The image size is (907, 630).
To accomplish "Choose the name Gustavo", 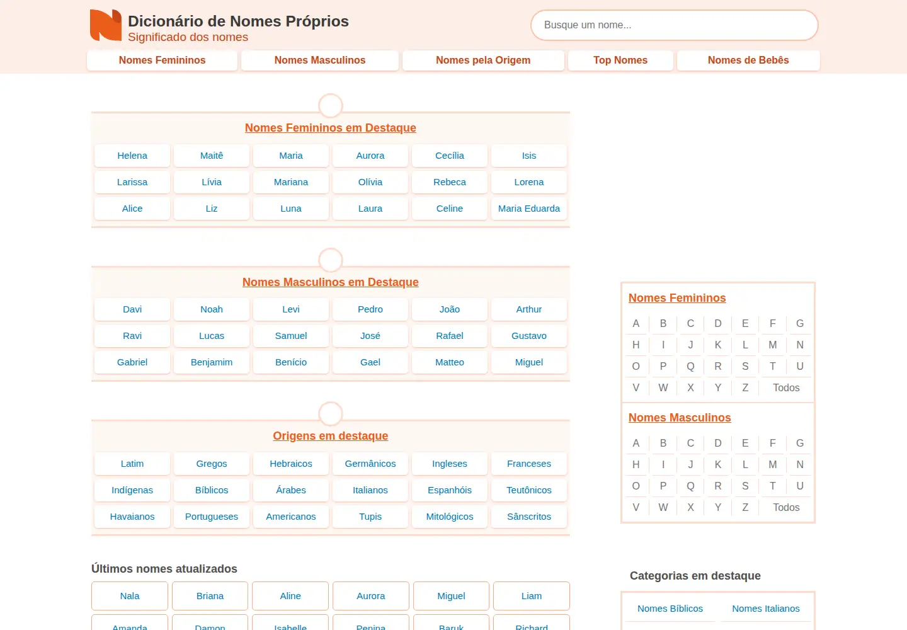I will click(529, 336).
